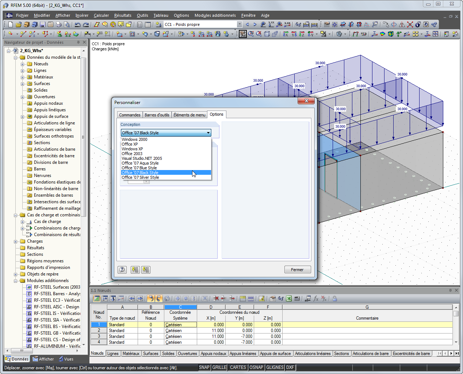This screenshot has height=374, width=463.
Task: Select the RF-STEEL EC3 module tree item
Action: click(x=57, y=300)
